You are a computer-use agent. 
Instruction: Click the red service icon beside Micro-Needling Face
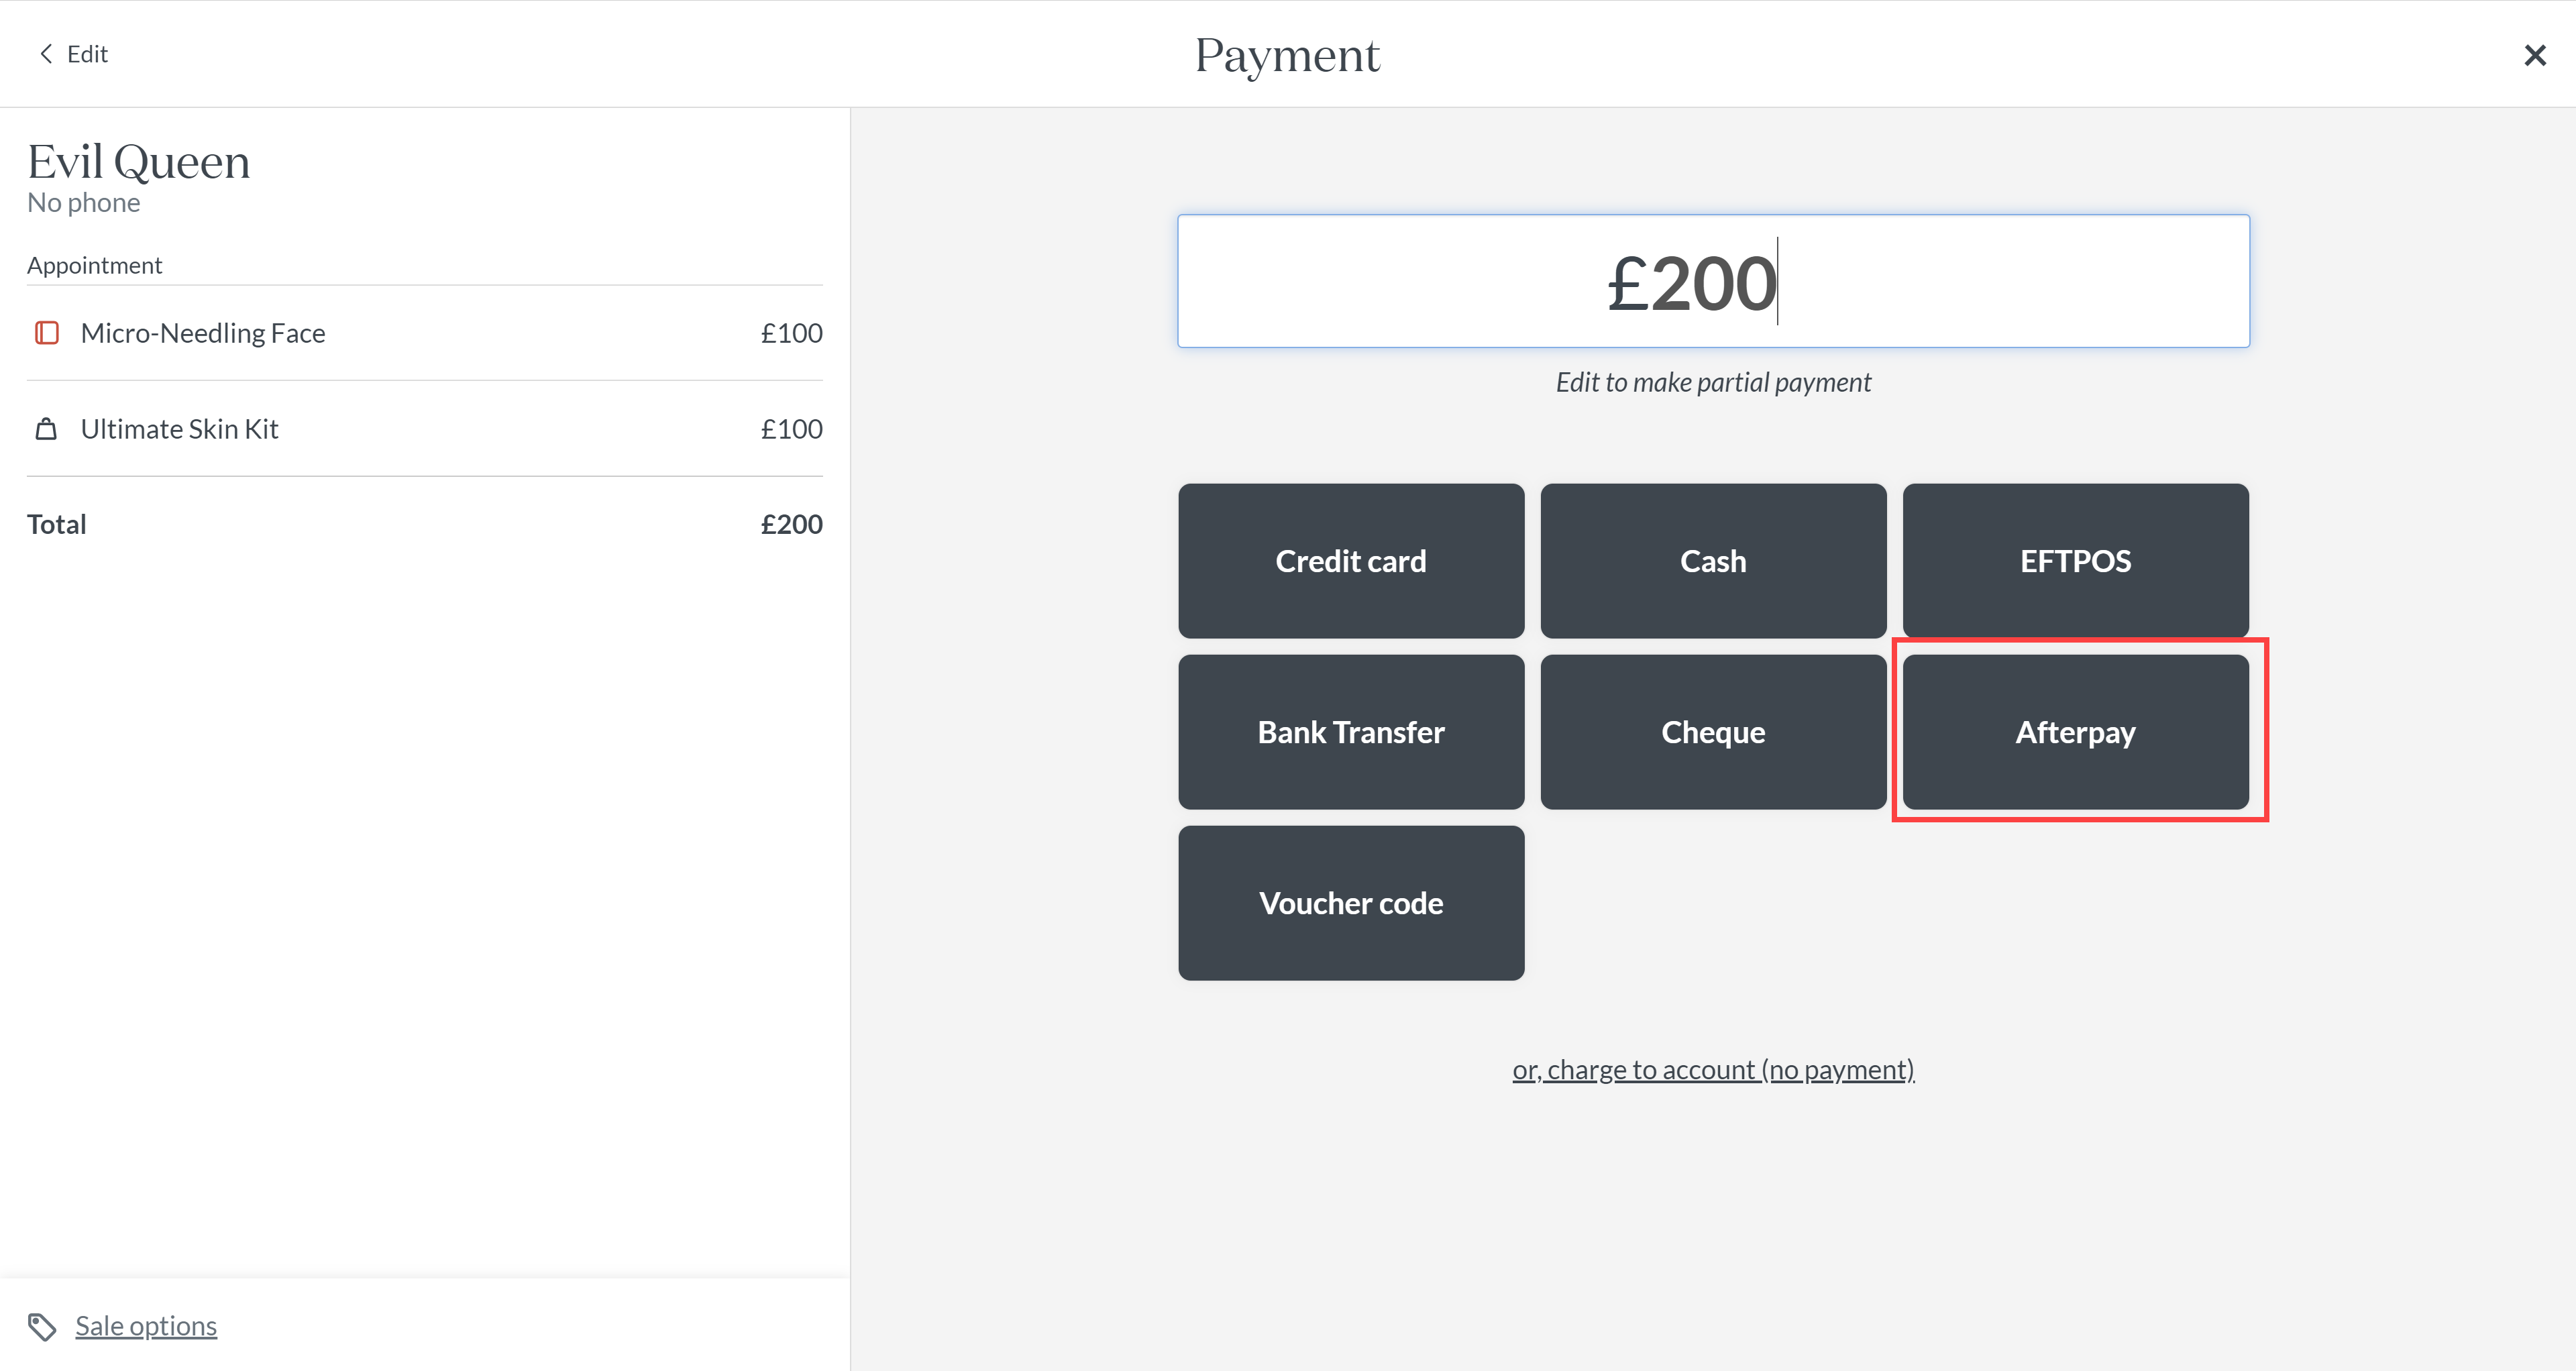click(x=46, y=333)
